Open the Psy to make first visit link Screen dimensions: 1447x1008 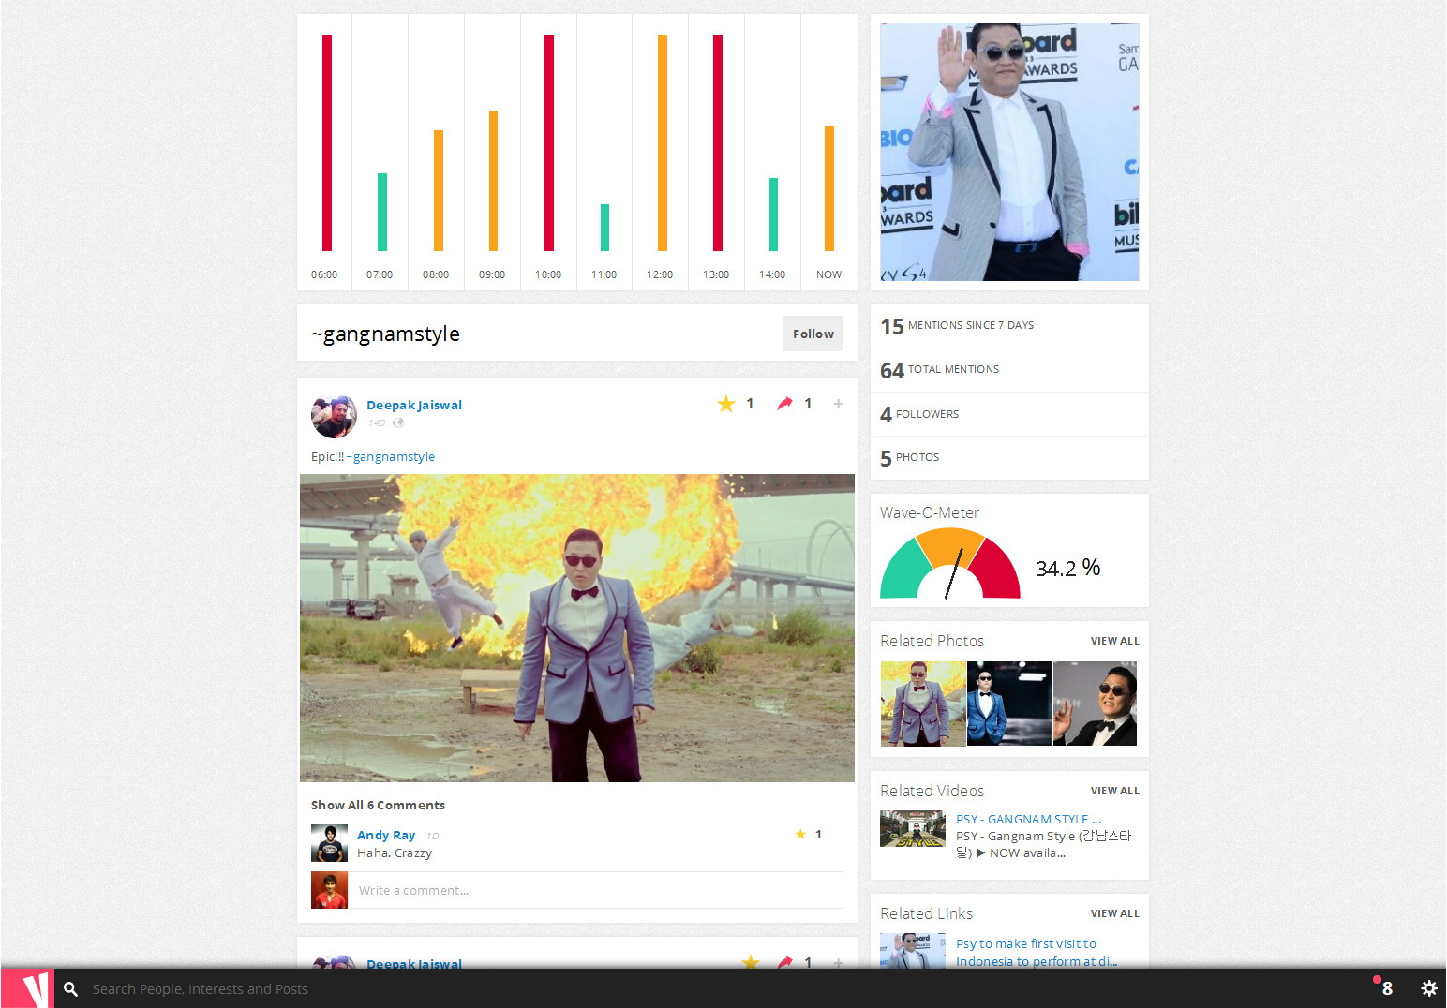pos(1037,952)
